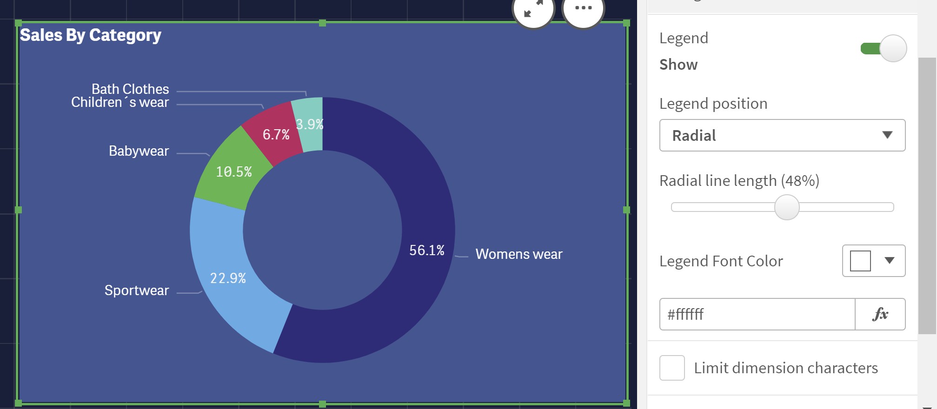Select the Bath Clothes 3.9% slice
This screenshot has width=937, height=409.
tap(309, 124)
